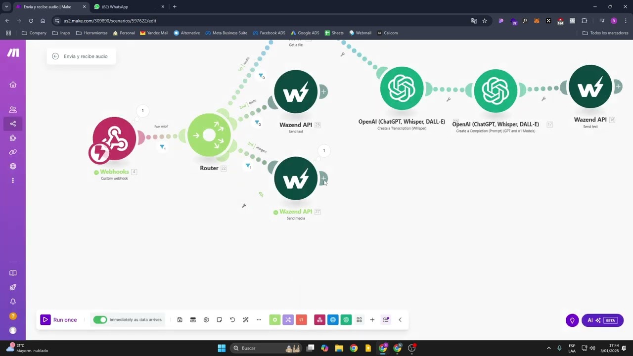Add module after Wazend API Send text 25
Screen dimensions: 633x356
click(323, 91)
